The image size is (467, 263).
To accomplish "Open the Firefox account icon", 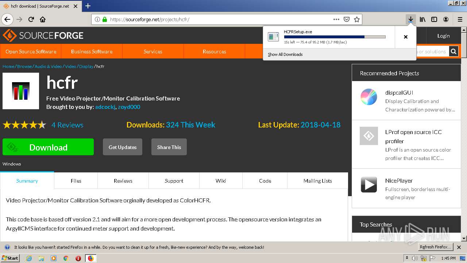I will [x=446, y=19].
